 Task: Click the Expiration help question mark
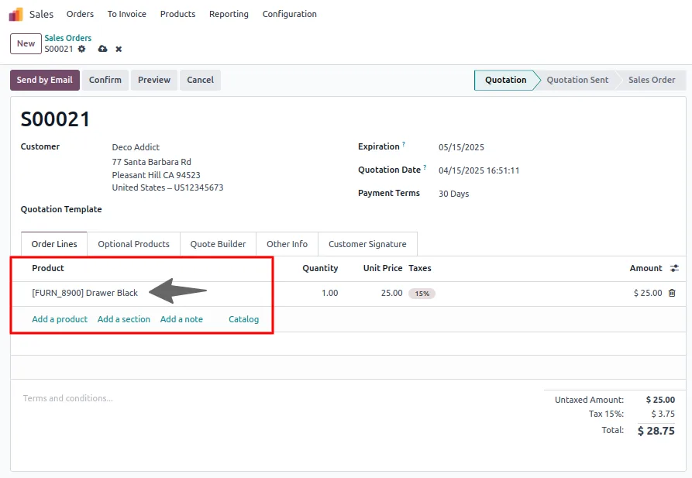click(404, 144)
